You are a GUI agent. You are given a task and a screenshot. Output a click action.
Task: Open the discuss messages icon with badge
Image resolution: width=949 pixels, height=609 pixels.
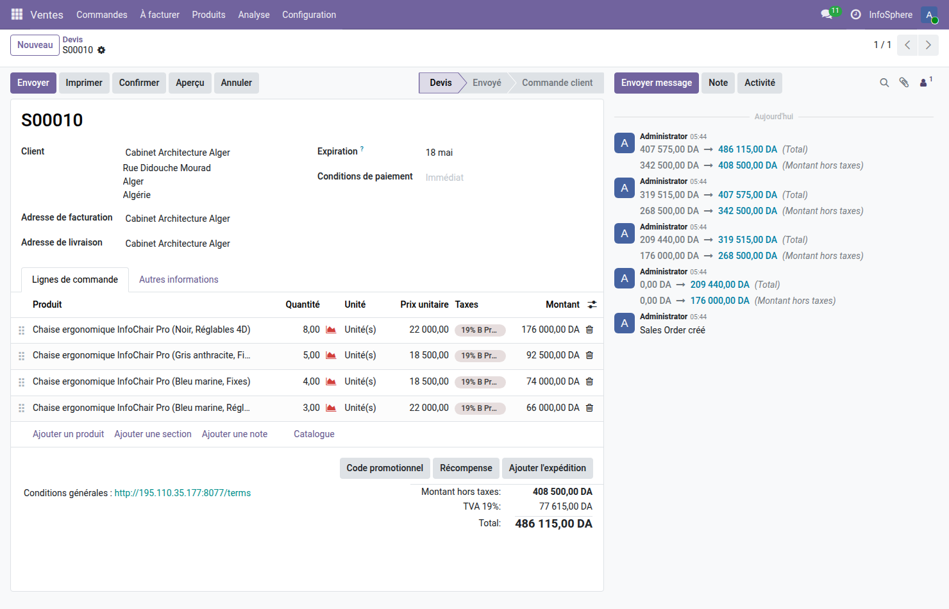[827, 14]
